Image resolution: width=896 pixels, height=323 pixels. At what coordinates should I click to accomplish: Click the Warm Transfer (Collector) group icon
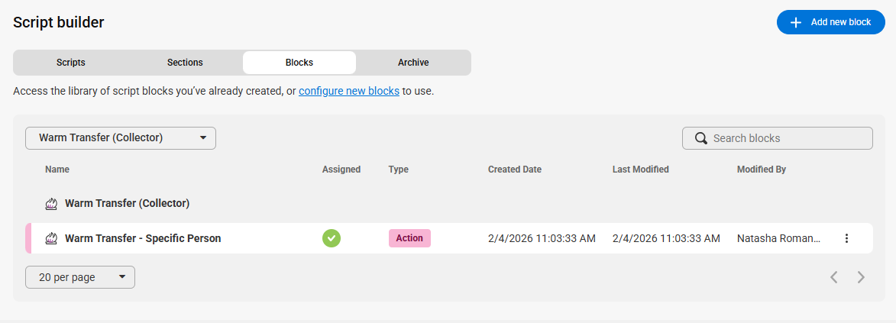[x=51, y=204]
